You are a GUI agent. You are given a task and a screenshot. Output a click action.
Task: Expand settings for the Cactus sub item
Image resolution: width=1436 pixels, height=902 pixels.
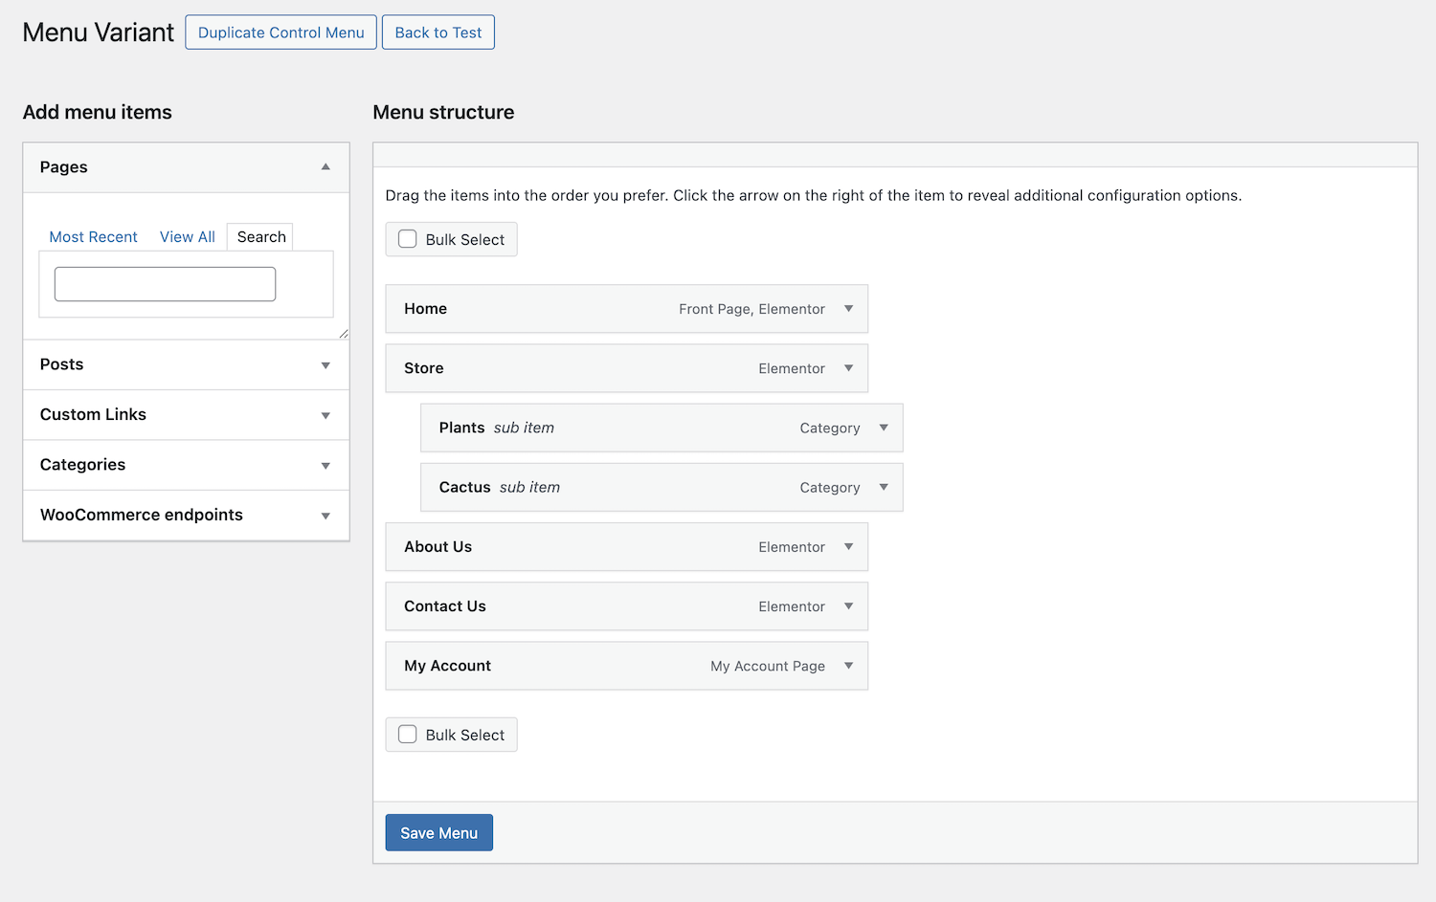[x=883, y=487]
